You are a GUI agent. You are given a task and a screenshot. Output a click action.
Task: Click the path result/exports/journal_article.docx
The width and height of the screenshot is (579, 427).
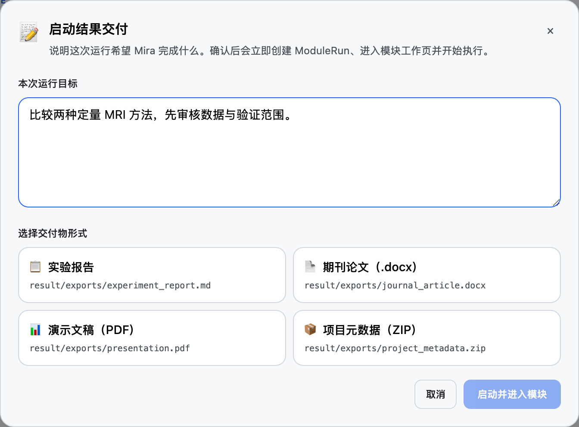(x=395, y=285)
